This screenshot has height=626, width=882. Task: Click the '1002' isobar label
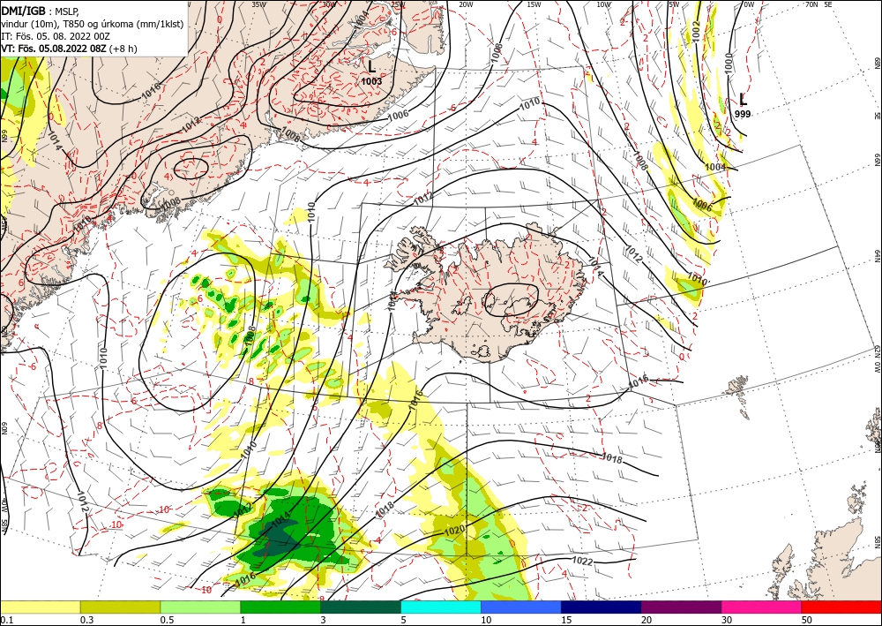(696, 31)
